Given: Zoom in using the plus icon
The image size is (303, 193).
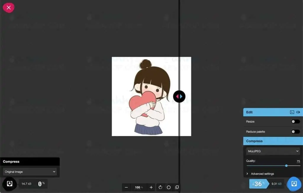Looking at the screenshot, I should (x=151, y=187).
